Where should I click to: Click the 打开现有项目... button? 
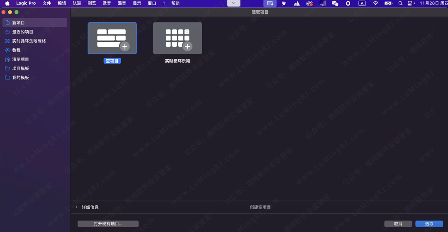(108, 224)
